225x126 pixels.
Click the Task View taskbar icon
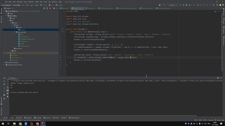[x=8, y=124]
